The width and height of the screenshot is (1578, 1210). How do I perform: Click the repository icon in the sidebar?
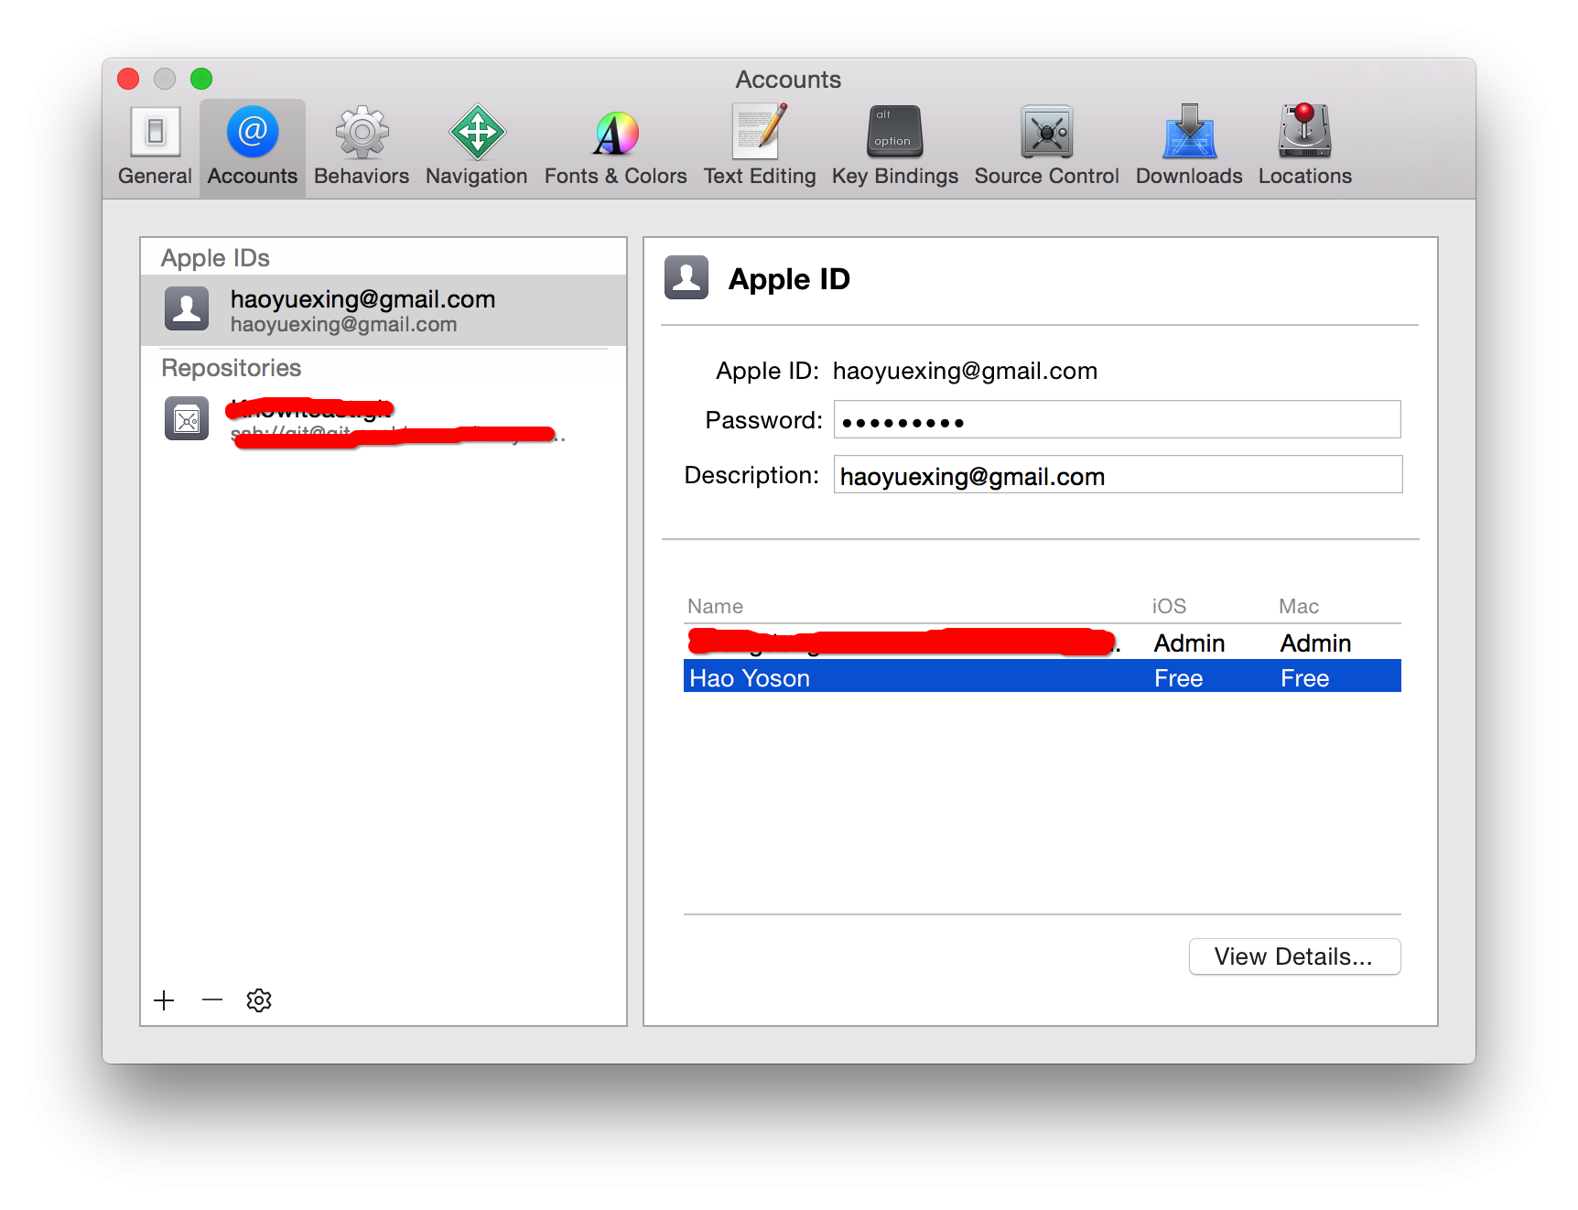tap(187, 419)
